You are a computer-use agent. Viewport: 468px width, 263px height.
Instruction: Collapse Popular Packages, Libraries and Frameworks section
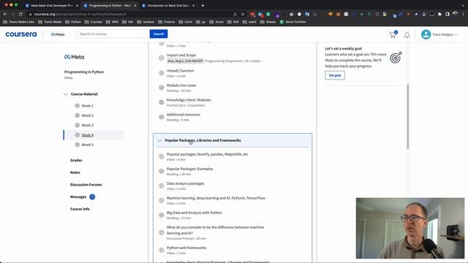point(159,140)
